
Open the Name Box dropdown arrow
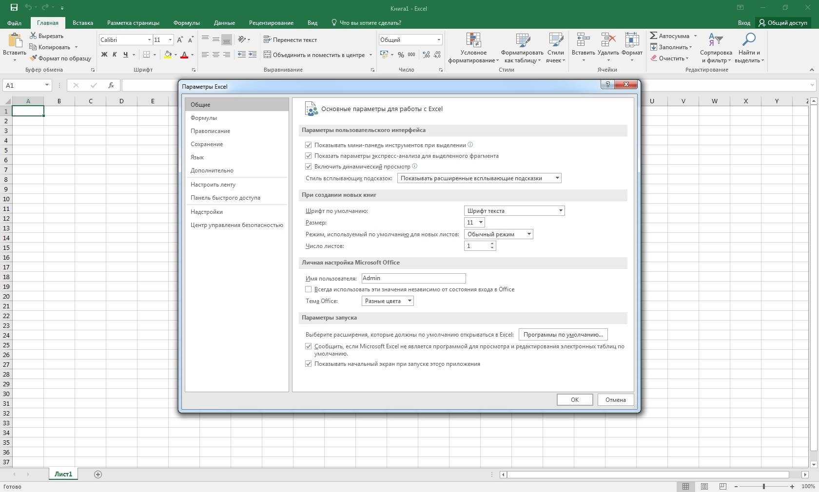coord(47,85)
